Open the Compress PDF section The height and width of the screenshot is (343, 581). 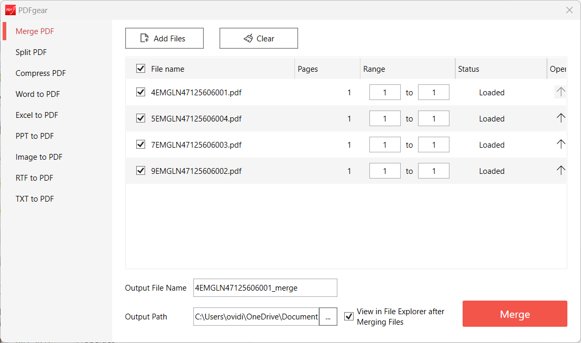tap(40, 73)
